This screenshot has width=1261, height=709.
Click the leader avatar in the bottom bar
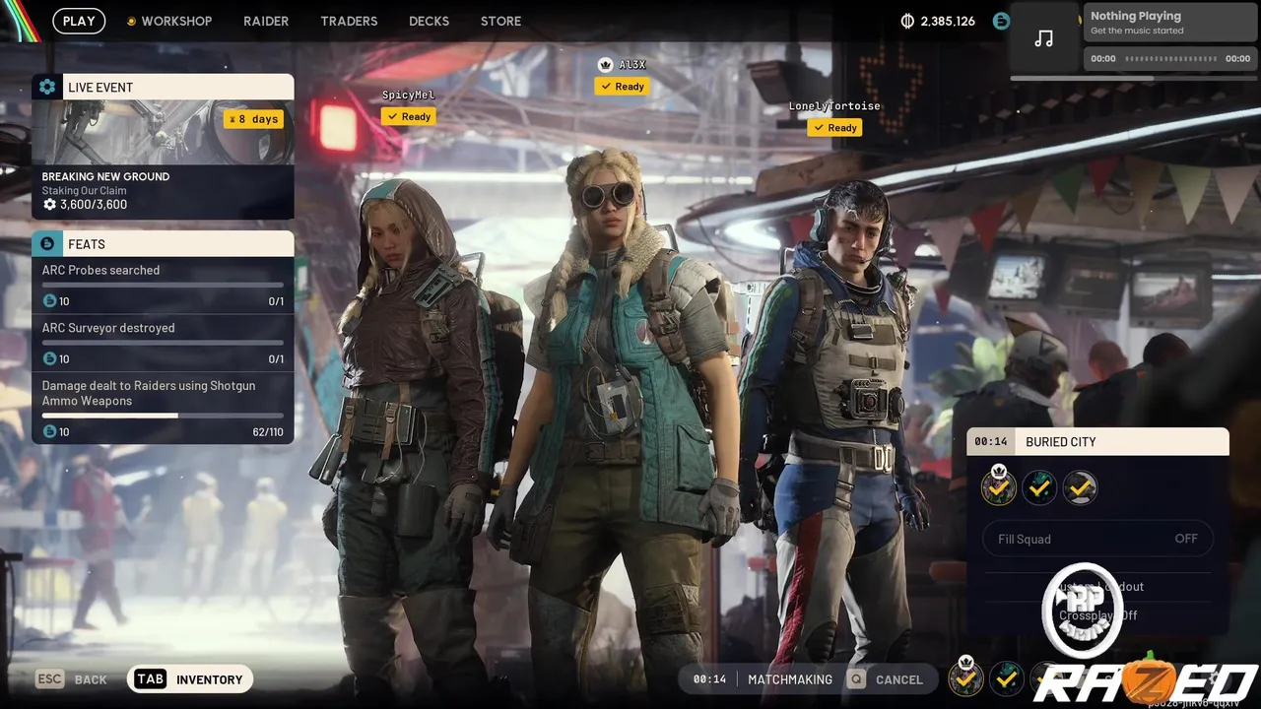click(965, 677)
